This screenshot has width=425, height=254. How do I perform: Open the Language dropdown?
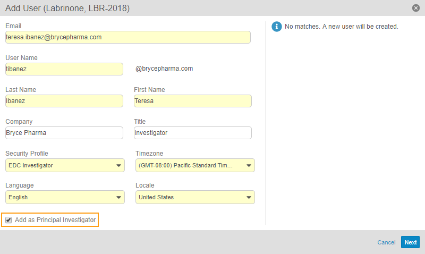click(x=65, y=198)
